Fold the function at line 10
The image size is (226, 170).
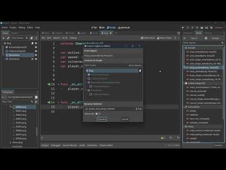pyautogui.click(x=58, y=85)
